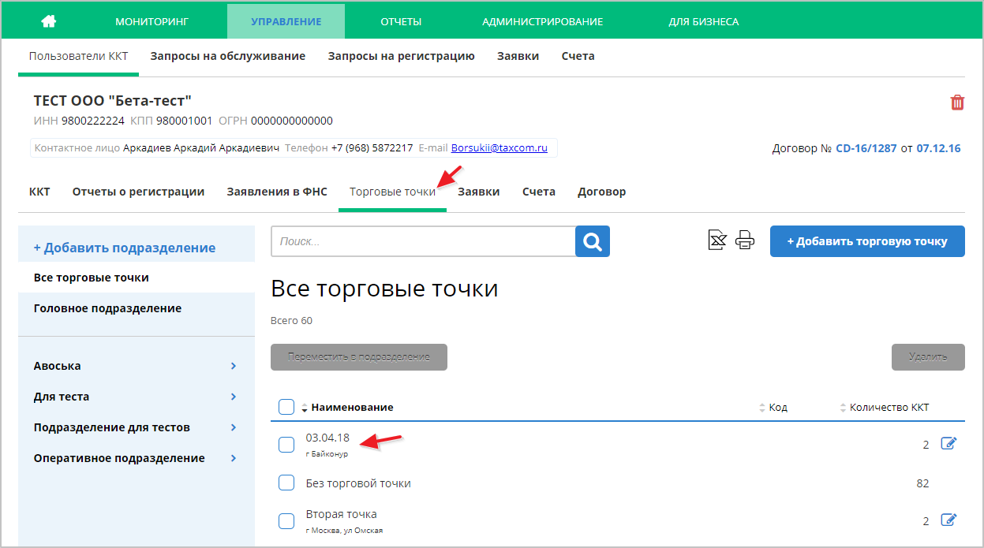
Task: Open contract CD-16/1287 link
Action: [x=866, y=147]
